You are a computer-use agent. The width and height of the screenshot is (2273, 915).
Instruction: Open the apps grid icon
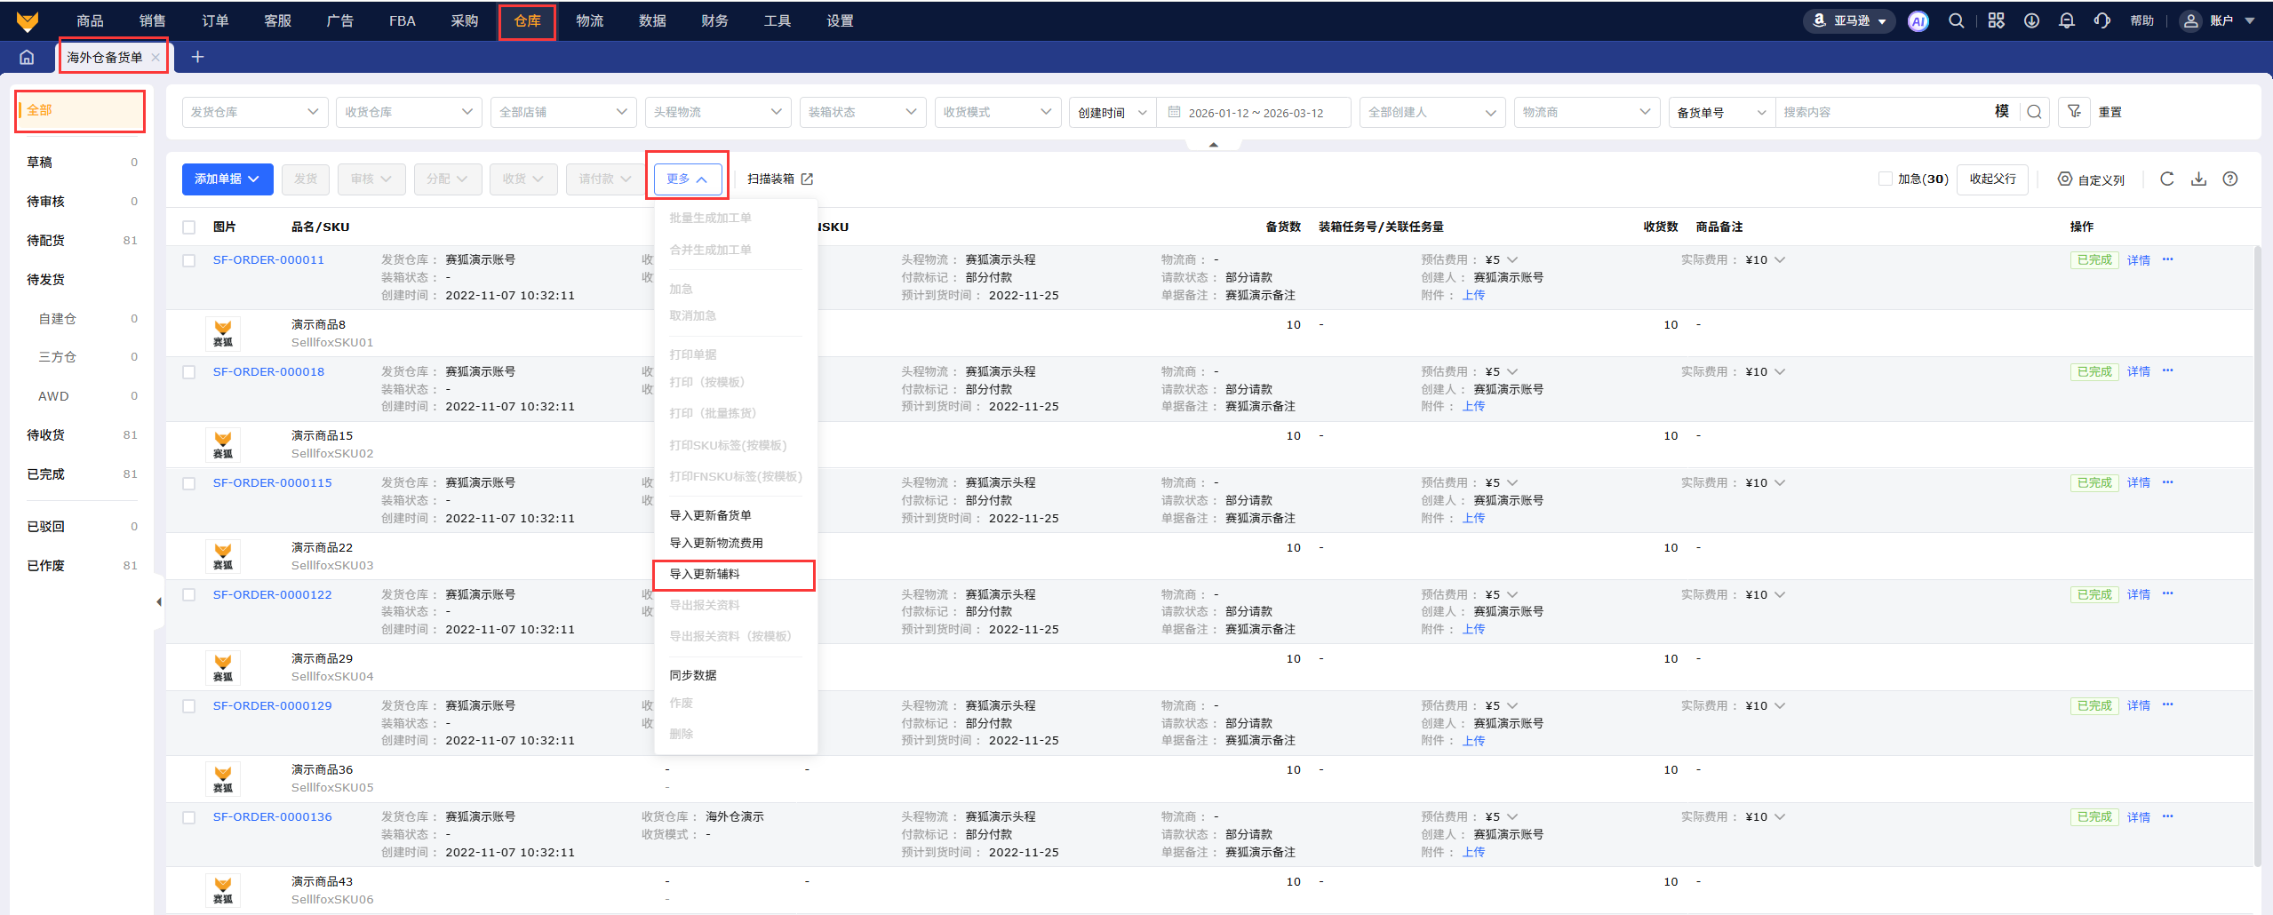[x=1996, y=20]
